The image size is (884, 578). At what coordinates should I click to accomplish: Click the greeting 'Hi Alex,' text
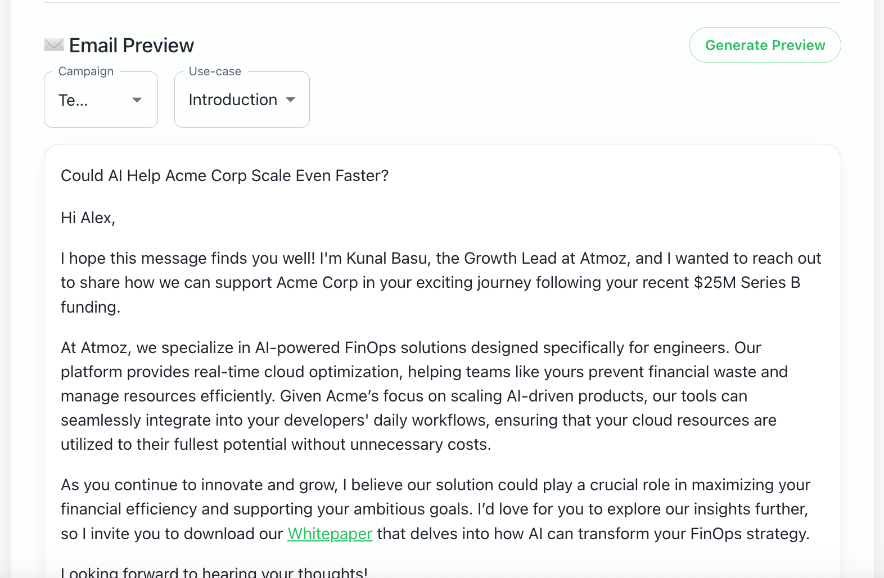point(88,218)
